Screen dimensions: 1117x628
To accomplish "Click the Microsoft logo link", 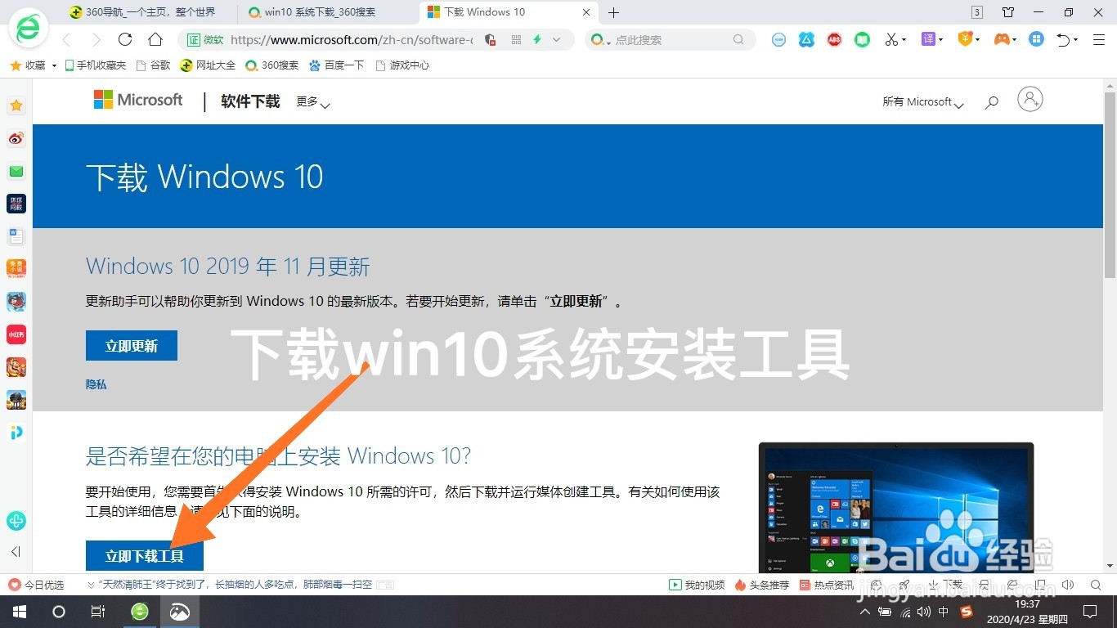I will click(138, 100).
